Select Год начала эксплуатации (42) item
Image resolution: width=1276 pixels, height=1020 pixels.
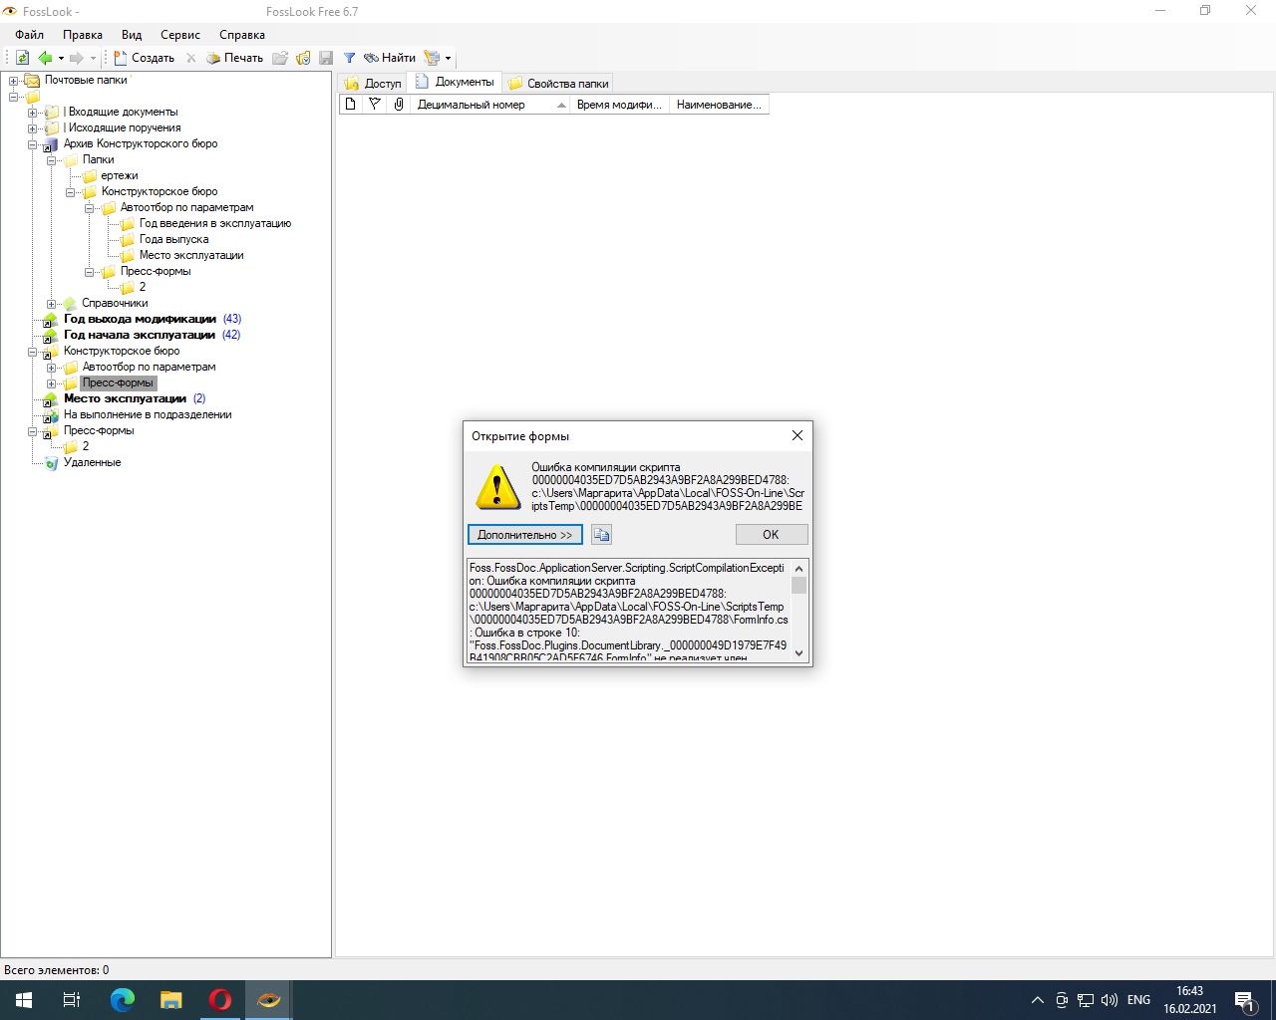152,335
